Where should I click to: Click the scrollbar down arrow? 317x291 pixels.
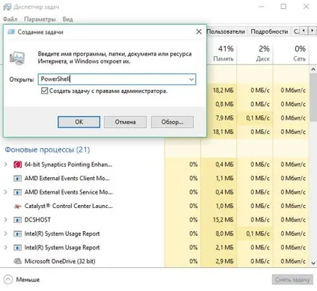(x=313, y=263)
